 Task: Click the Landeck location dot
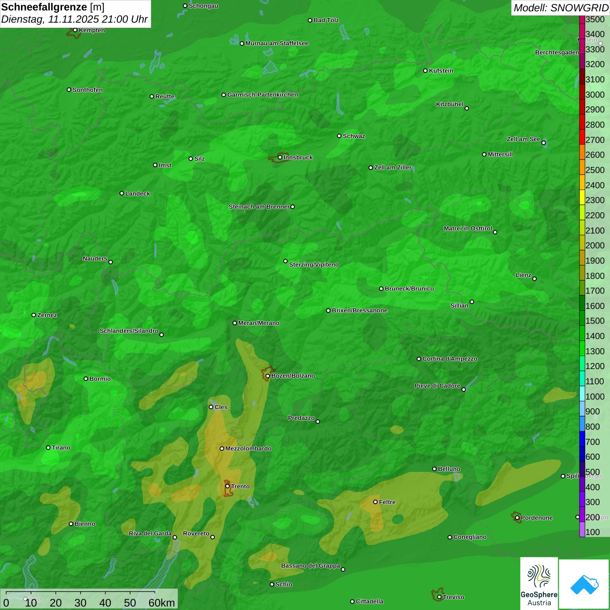pyautogui.click(x=122, y=193)
